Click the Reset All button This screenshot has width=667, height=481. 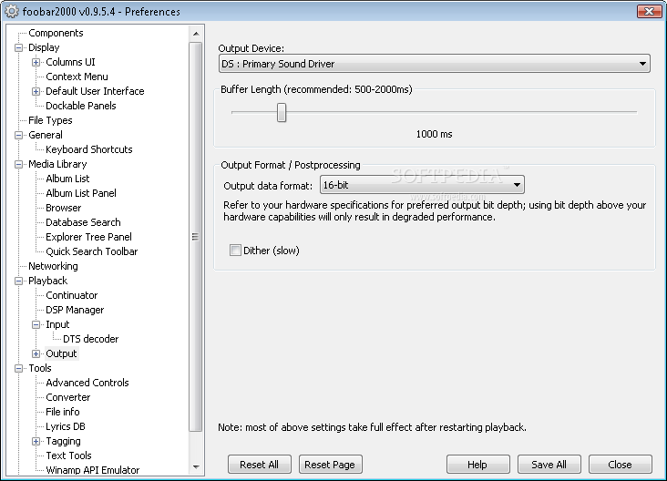(x=260, y=465)
